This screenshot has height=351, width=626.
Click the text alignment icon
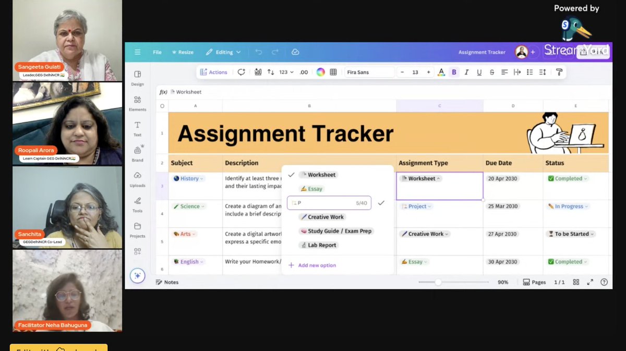(x=504, y=72)
